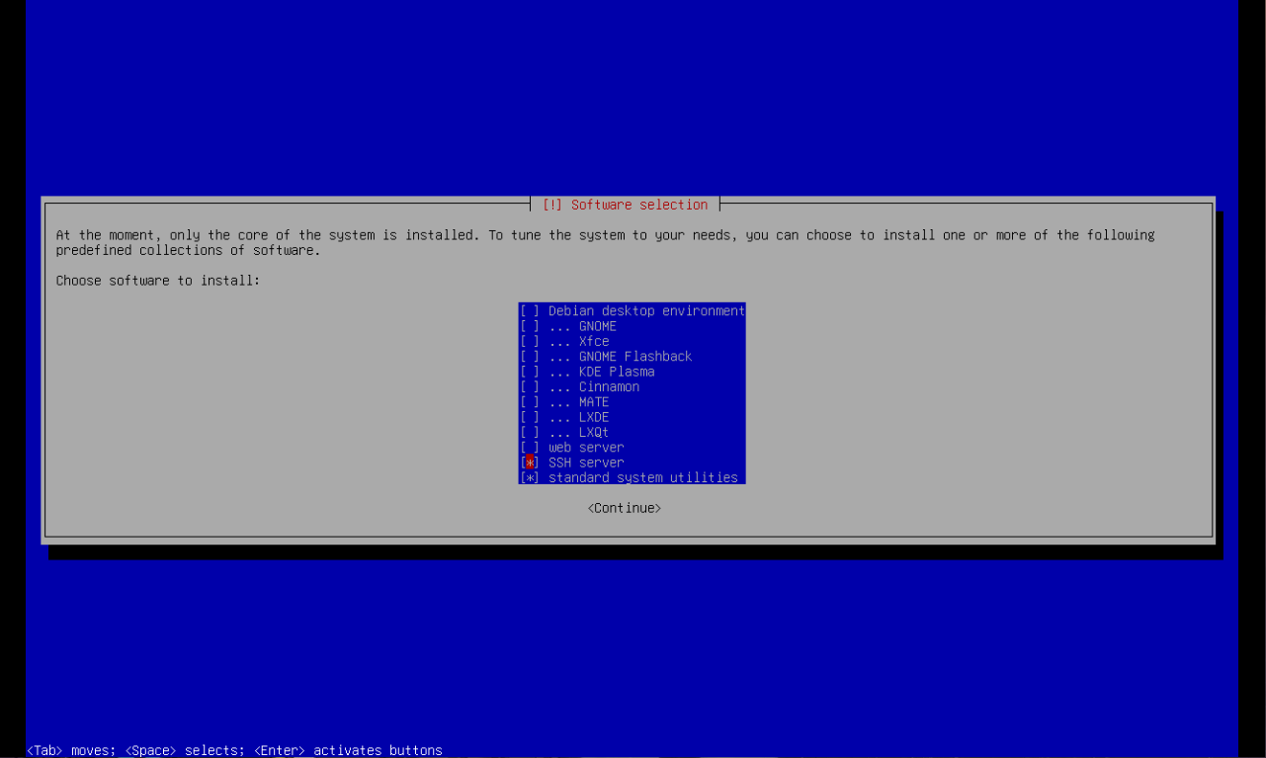Check the LXDE option box
This screenshot has height=758, width=1266.
click(x=530, y=417)
